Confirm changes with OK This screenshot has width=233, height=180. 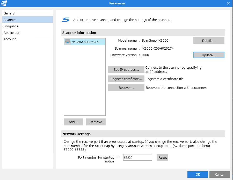tap(198, 175)
